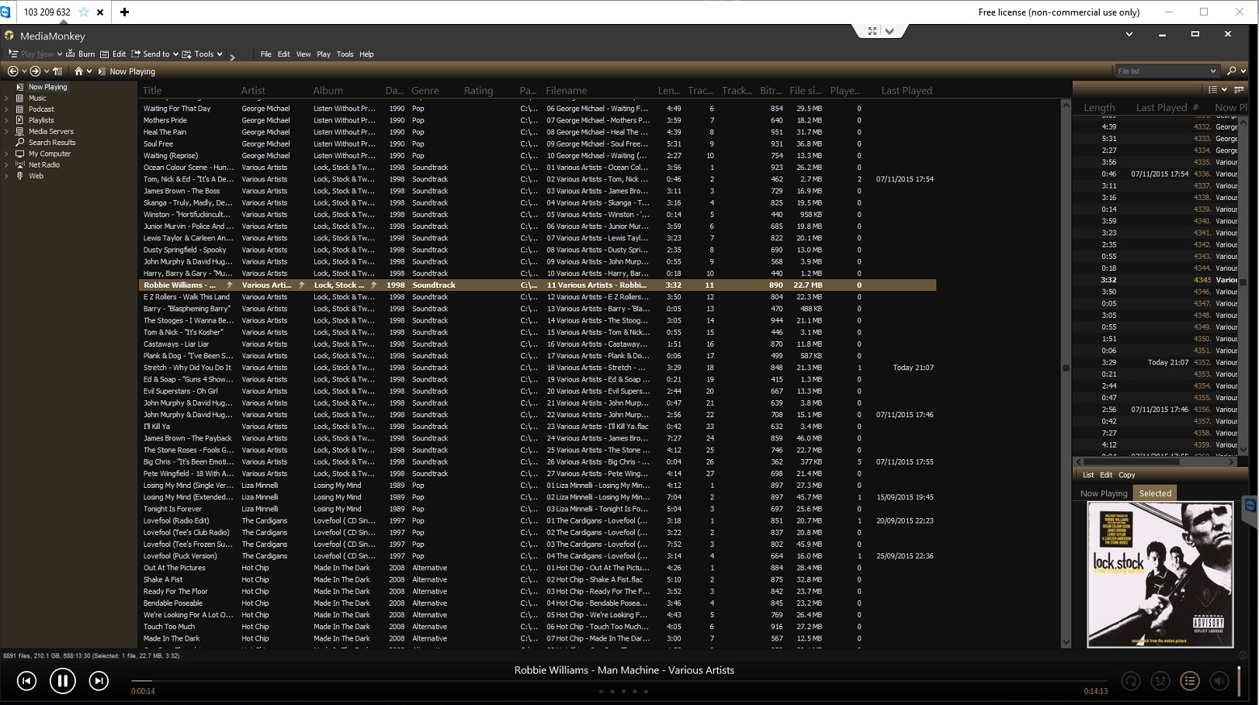Screen dimensions: 1259x705
Task: Click the navigate back arrow icon
Action: click(x=12, y=71)
